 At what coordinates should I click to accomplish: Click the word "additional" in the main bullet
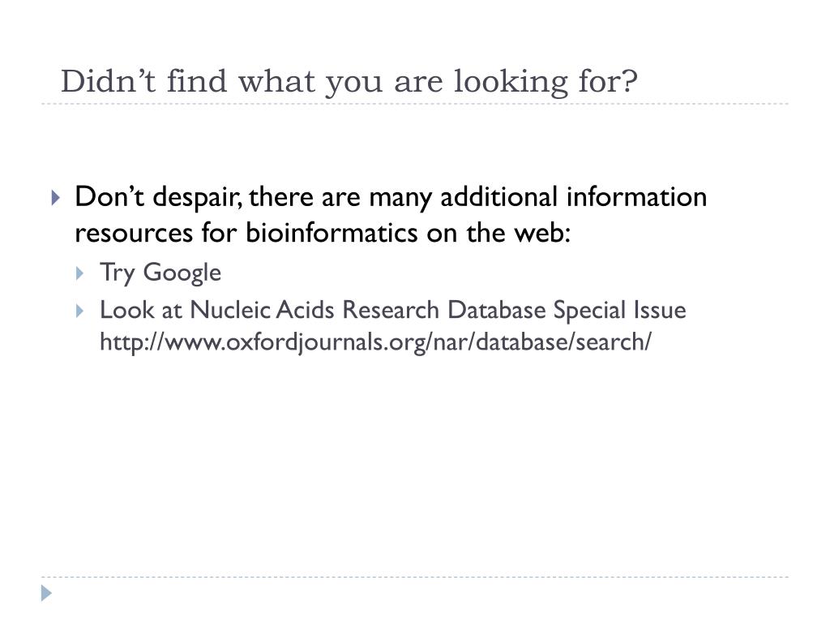point(499,196)
